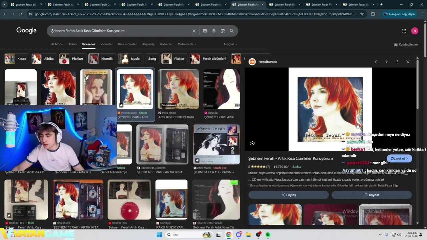Reload the Google search page
Viewport: 427px width, 240px height.
tap(21, 14)
